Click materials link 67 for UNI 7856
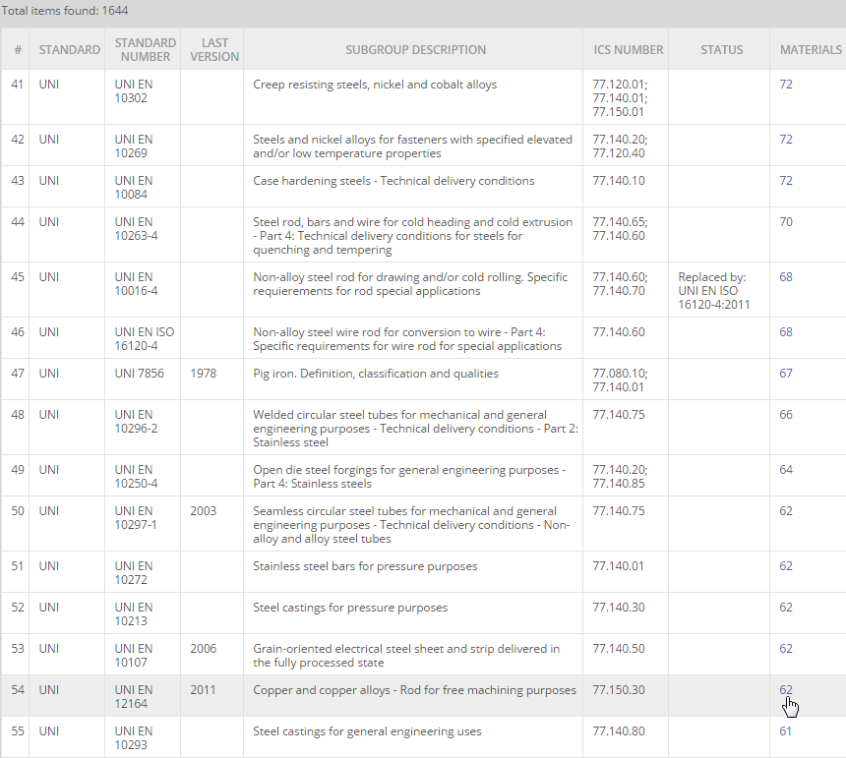 [x=785, y=374]
